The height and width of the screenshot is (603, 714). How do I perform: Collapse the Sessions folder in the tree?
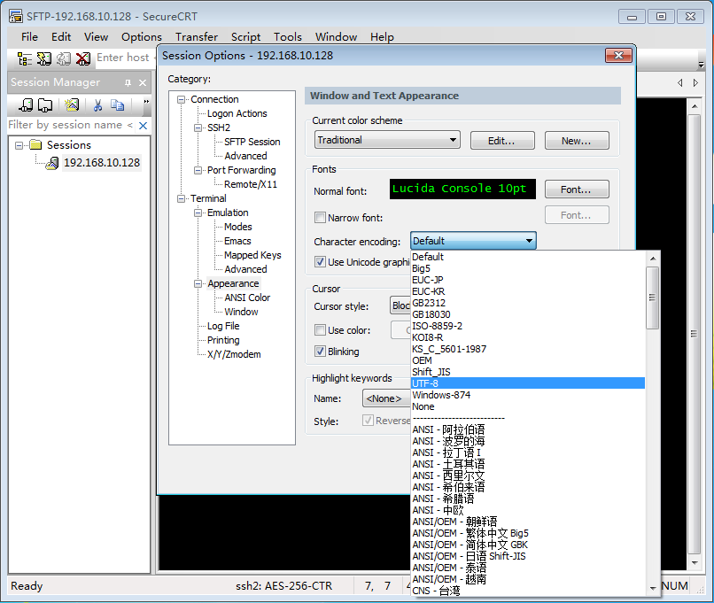pos(20,145)
